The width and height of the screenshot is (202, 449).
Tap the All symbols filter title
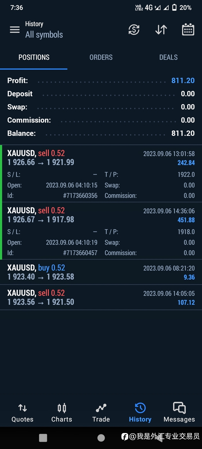pos(44,35)
